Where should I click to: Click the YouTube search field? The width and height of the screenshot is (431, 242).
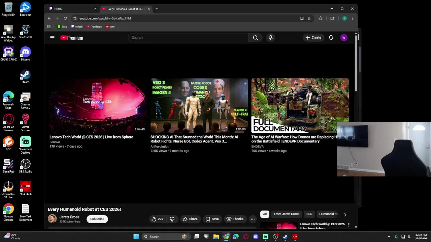click(x=188, y=38)
